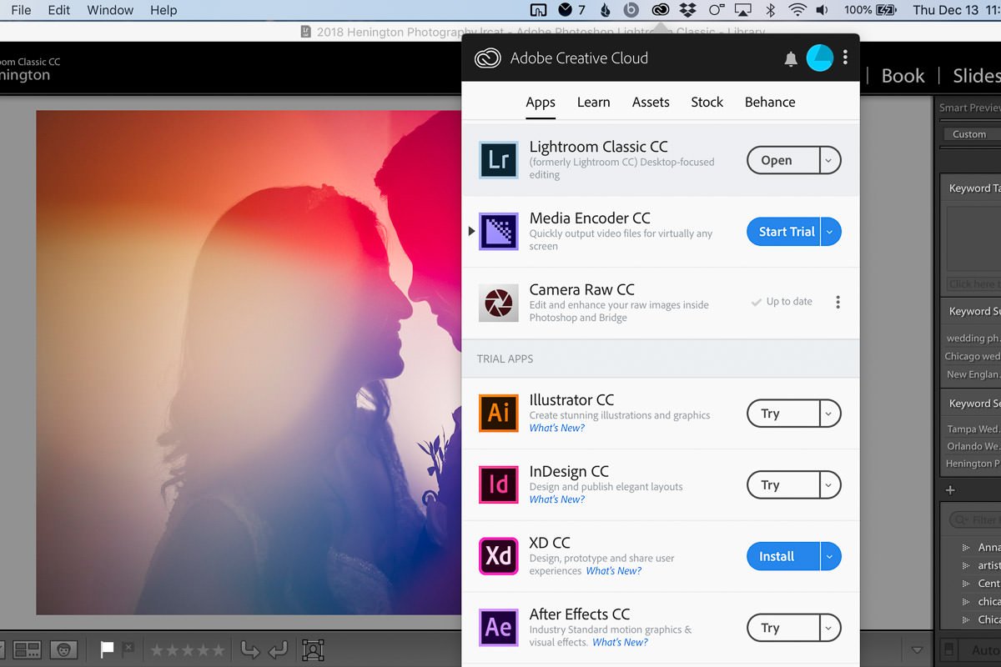The width and height of the screenshot is (1001, 667).
Task: Open the Help menu
Action: pos(163,10)
